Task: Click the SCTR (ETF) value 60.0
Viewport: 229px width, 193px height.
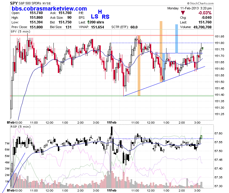Action: pyautogui.click(x=134, y=27)
